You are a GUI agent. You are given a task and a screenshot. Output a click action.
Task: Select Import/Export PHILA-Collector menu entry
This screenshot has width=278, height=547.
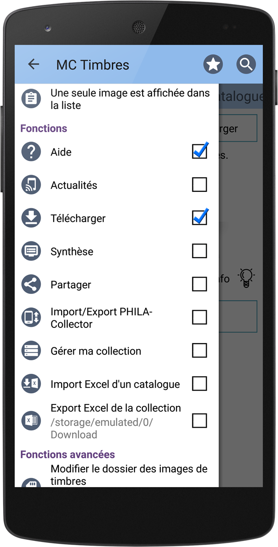117,318
